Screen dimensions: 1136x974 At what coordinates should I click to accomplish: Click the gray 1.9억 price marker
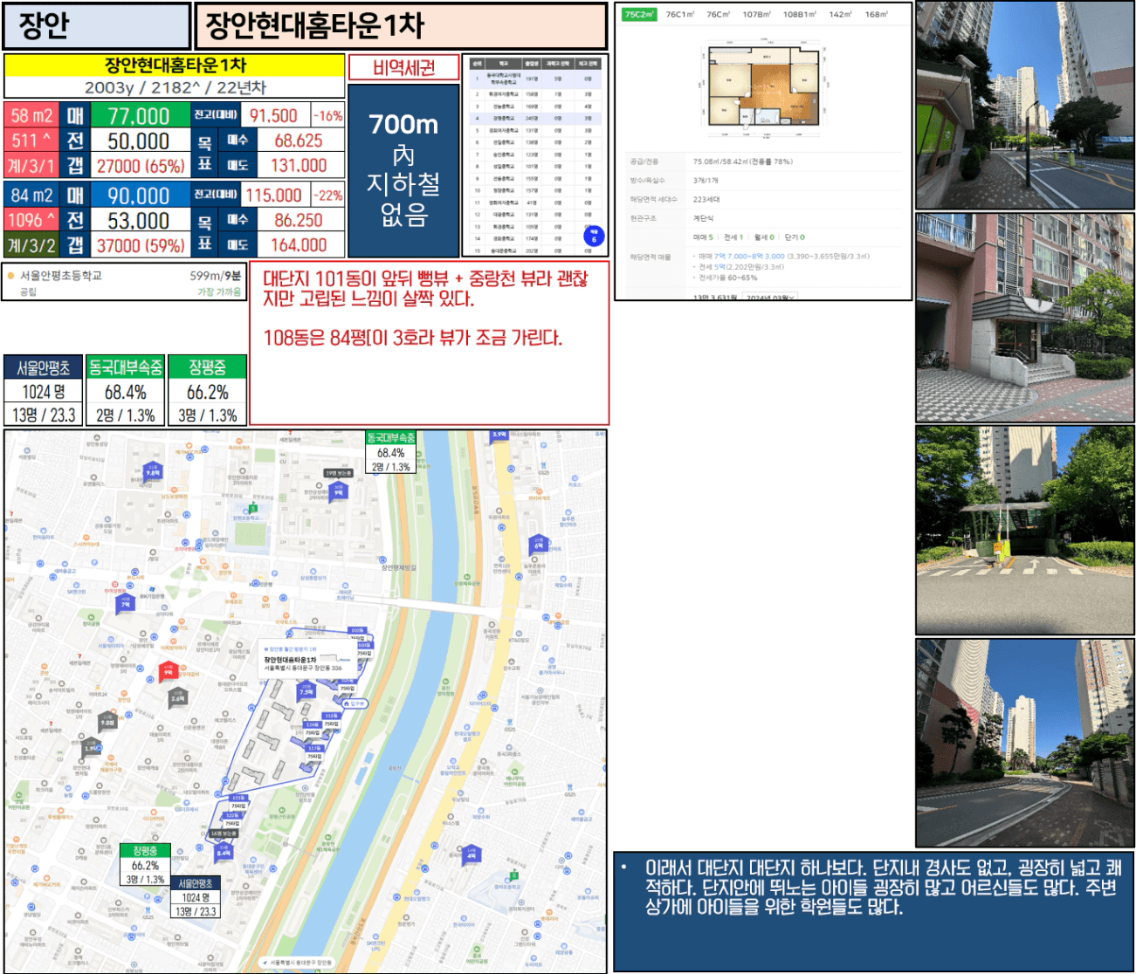coord(92,746)
